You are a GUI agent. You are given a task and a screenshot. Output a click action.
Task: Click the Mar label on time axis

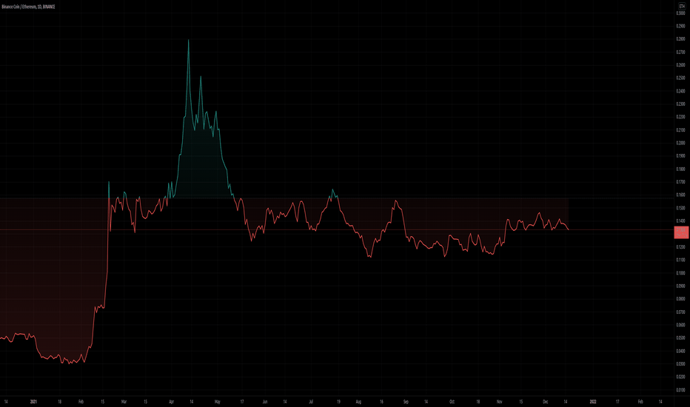click(124, 402)
